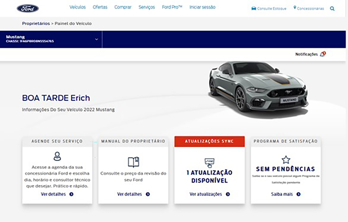Expand the Mustang vehicle selector dropdown
The height and width of the screenshot is (222, 348).
click(x=96, y=39)
